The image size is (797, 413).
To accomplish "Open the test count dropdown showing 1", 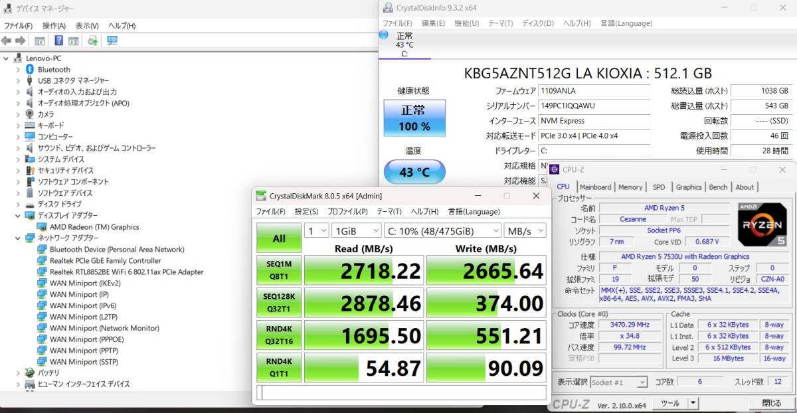I will pyautogui.click(x=316, y=230).
